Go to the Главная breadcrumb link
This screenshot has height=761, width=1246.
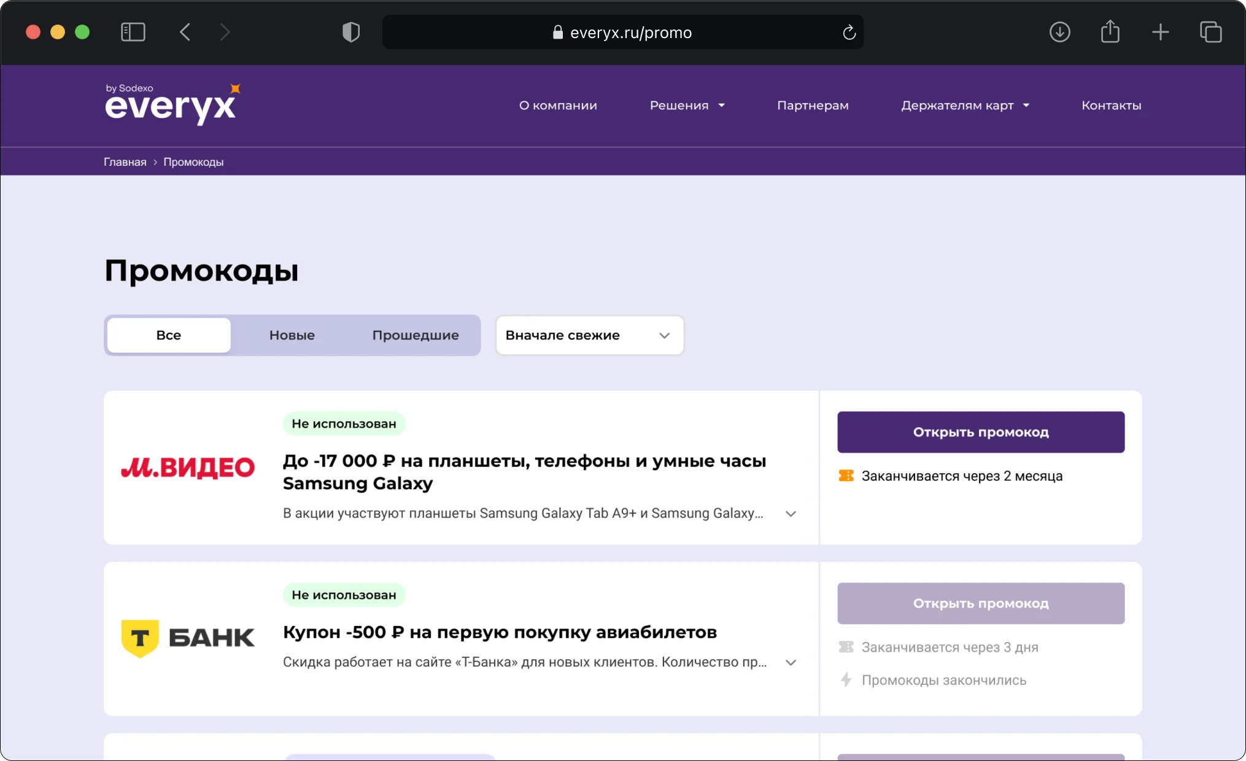(x=125, y=162)
